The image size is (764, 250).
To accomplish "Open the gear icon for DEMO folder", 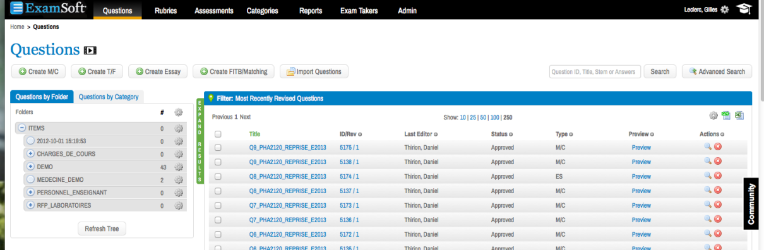I will click(179, 167).
